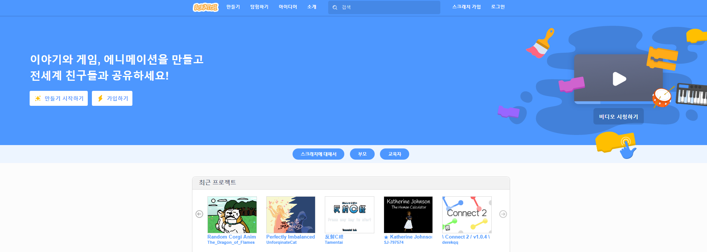Click the search magnifier icon
The image size is (707, 252).
pyautogui.click(x=335, y=7)
